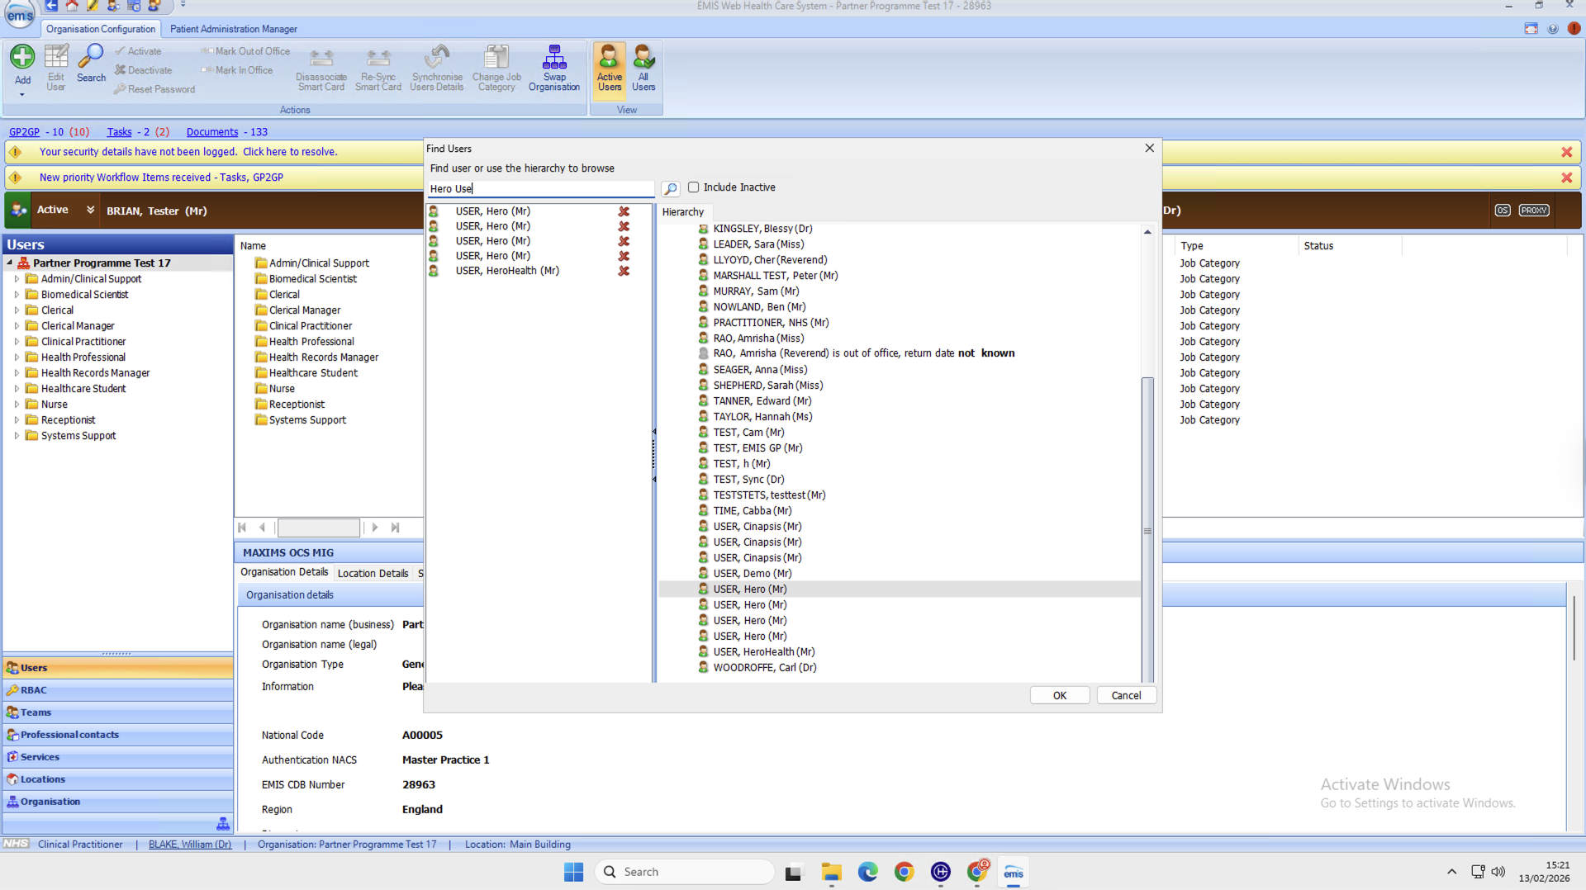1586x890 pixels.
Task: Expand the Nurse folder in Users tree
Action: (x=17, y=405)
